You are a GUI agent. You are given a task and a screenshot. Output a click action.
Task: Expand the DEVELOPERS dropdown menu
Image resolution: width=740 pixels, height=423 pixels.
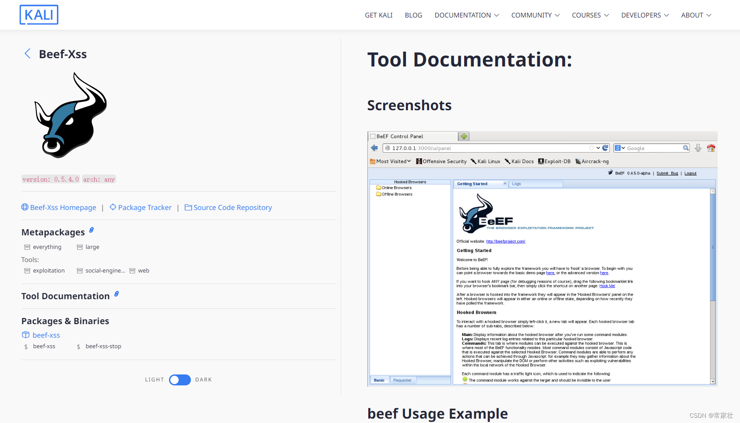645,15
